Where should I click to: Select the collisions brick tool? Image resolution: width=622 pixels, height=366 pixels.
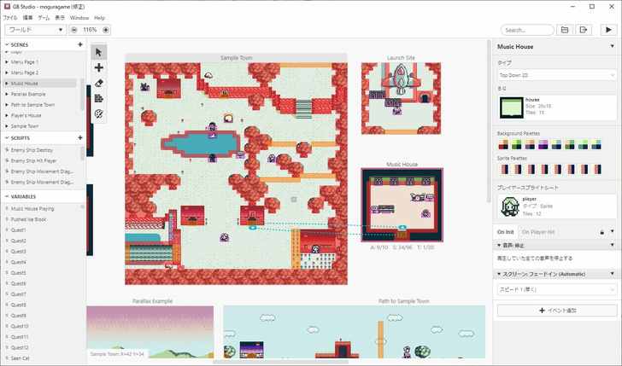click(x=99, y=98)
